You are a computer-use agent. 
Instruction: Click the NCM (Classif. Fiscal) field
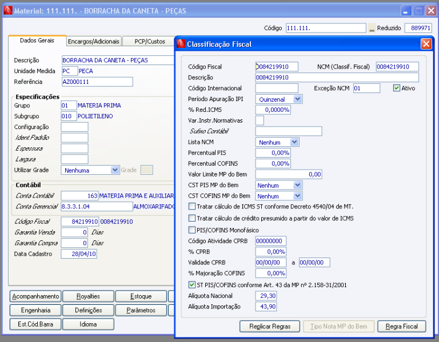(397, 67)
